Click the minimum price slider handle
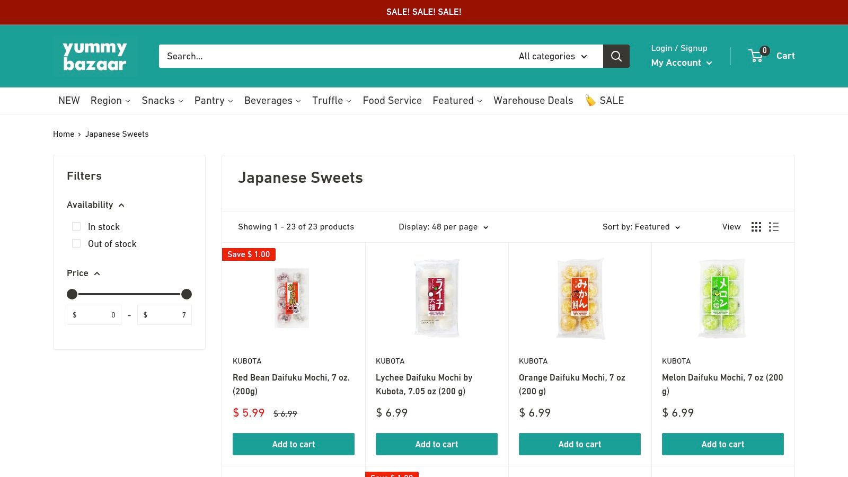 click(72, 294)
